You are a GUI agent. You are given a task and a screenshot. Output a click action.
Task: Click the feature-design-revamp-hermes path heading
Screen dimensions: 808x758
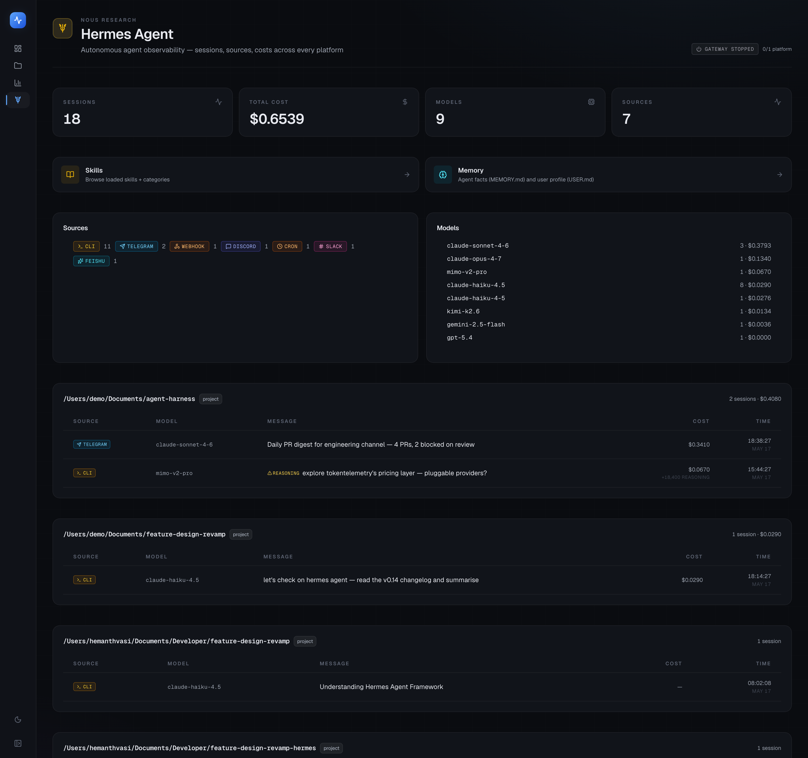point(189,748)
